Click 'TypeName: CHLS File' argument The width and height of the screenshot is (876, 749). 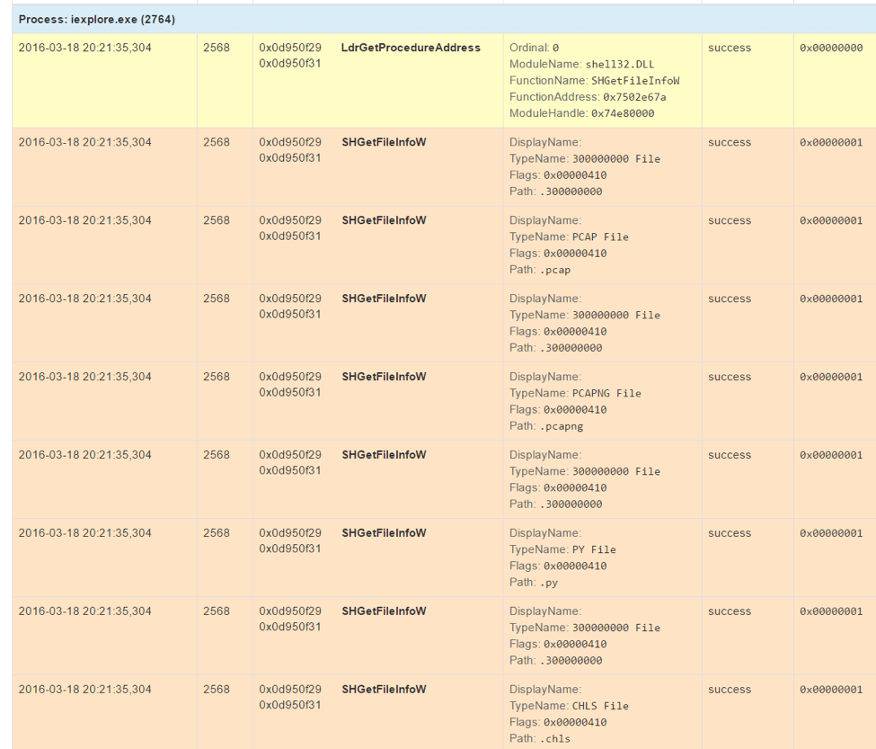click(569, 706)
